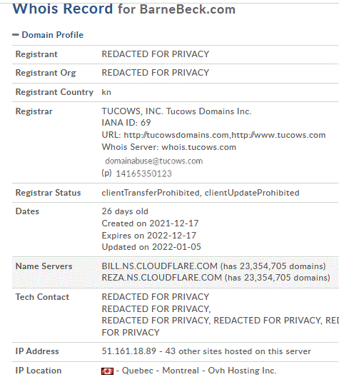Select the Registrar row label
The width and height of the screenshot is (339, 377).
[34, 111]
